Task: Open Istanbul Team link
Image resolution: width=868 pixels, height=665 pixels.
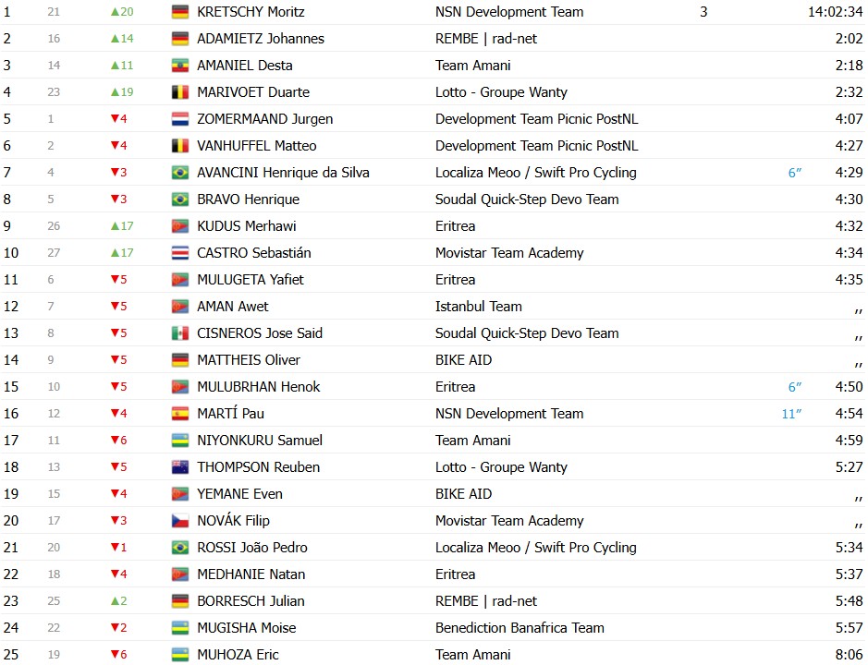Action: click(x=478, y=307)
